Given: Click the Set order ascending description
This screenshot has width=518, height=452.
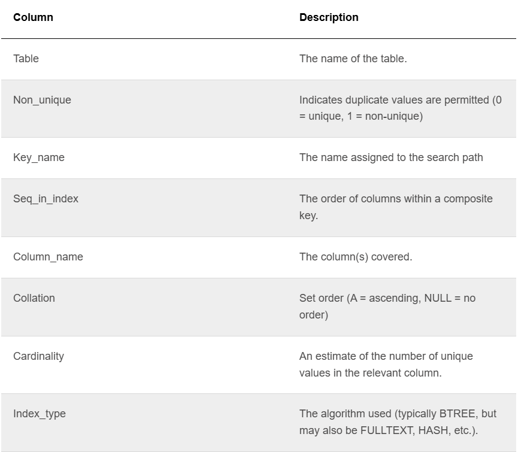Looking at the screenshot, I should (x=387, y=306).
